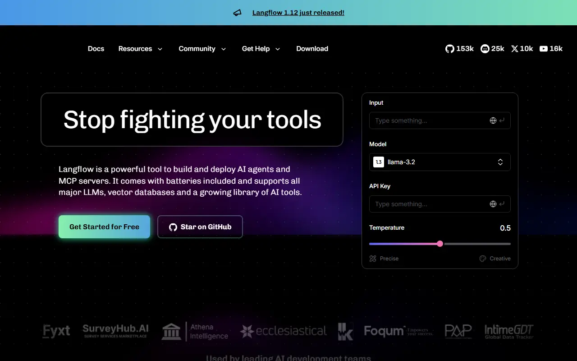Viewport: 577px width, 361px height.
Task: Open the GitHub 153k stars link
Action: click(x=459, y=49)
